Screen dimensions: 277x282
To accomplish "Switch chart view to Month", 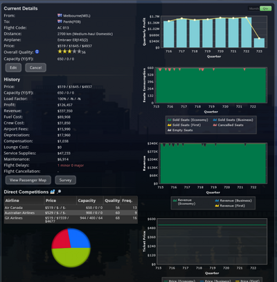I will coord(254,8).
